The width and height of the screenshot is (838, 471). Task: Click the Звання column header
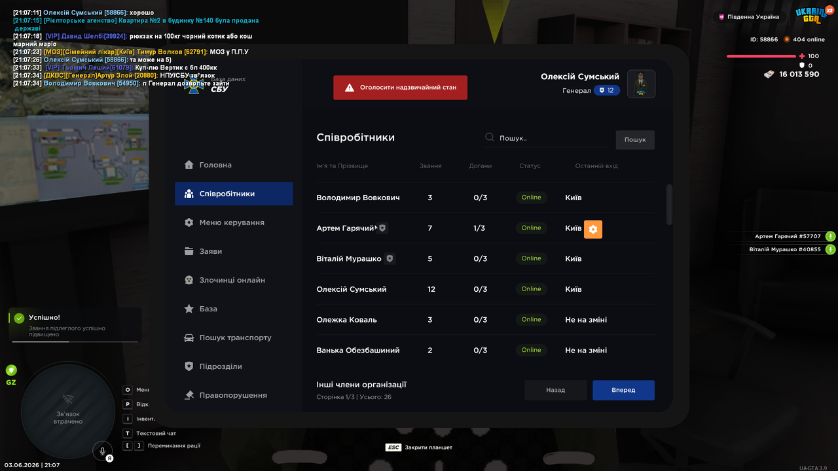(430, 166)
